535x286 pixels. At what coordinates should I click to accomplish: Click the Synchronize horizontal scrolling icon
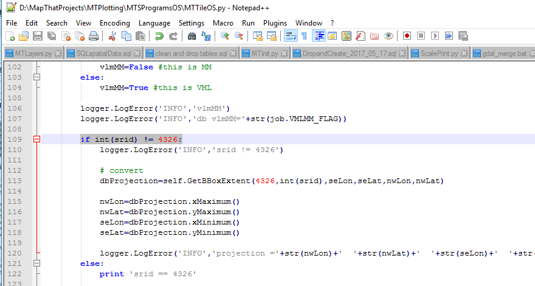272,36
